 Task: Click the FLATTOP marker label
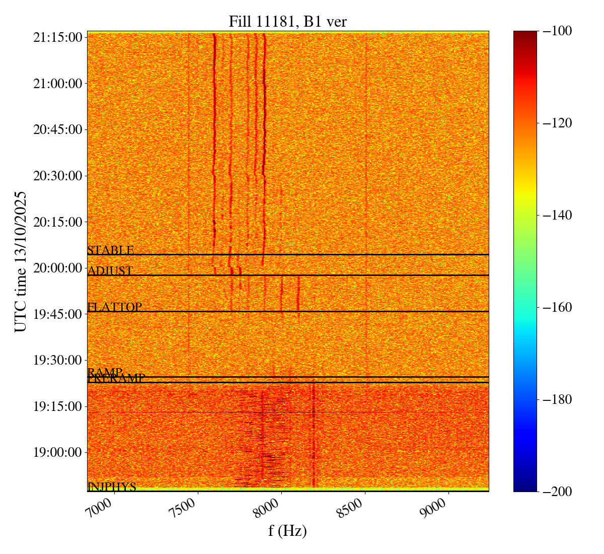pyautogui.click(x=114, y=307)
